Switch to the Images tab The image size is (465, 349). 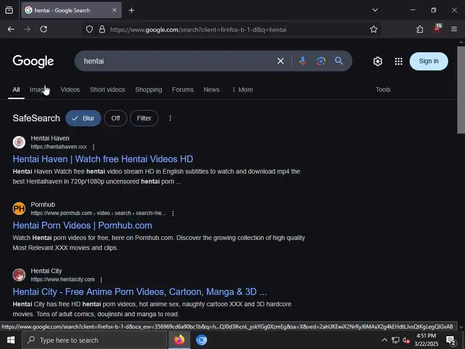(40, 90)
